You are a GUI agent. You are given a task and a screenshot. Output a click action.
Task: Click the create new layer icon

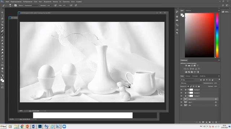[213, 122]
